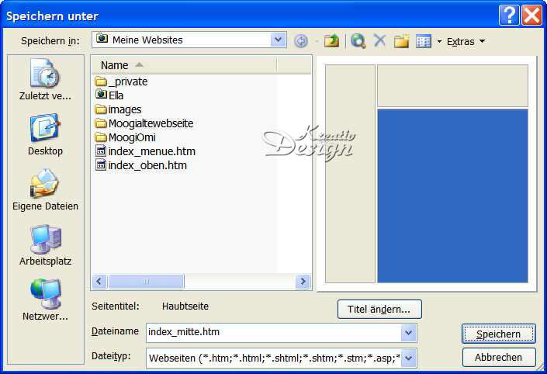
Task: Select the images folder
Action: (118, 109)
